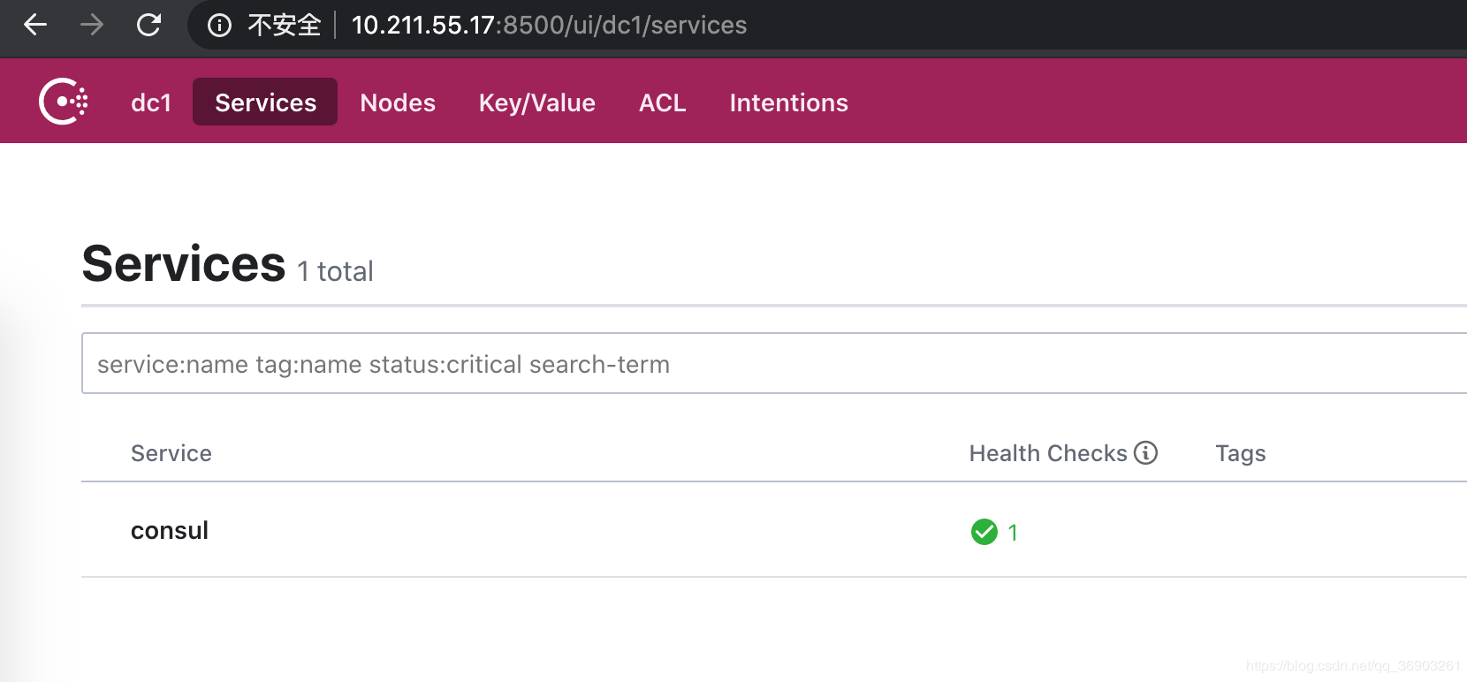Open the ACL tab
Image resolution: width=1467 pixels, height=682 pixels.
pos(662,102)
